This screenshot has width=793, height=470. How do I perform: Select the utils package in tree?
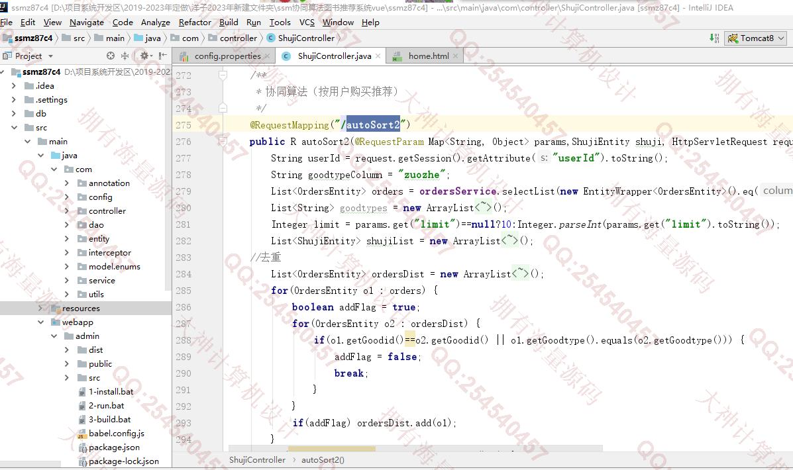coord(96,294)
